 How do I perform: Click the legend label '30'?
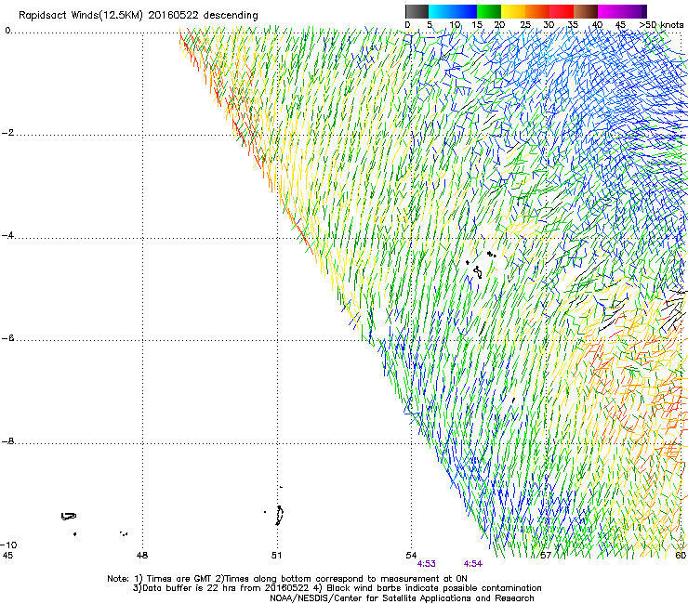[549, 25]
